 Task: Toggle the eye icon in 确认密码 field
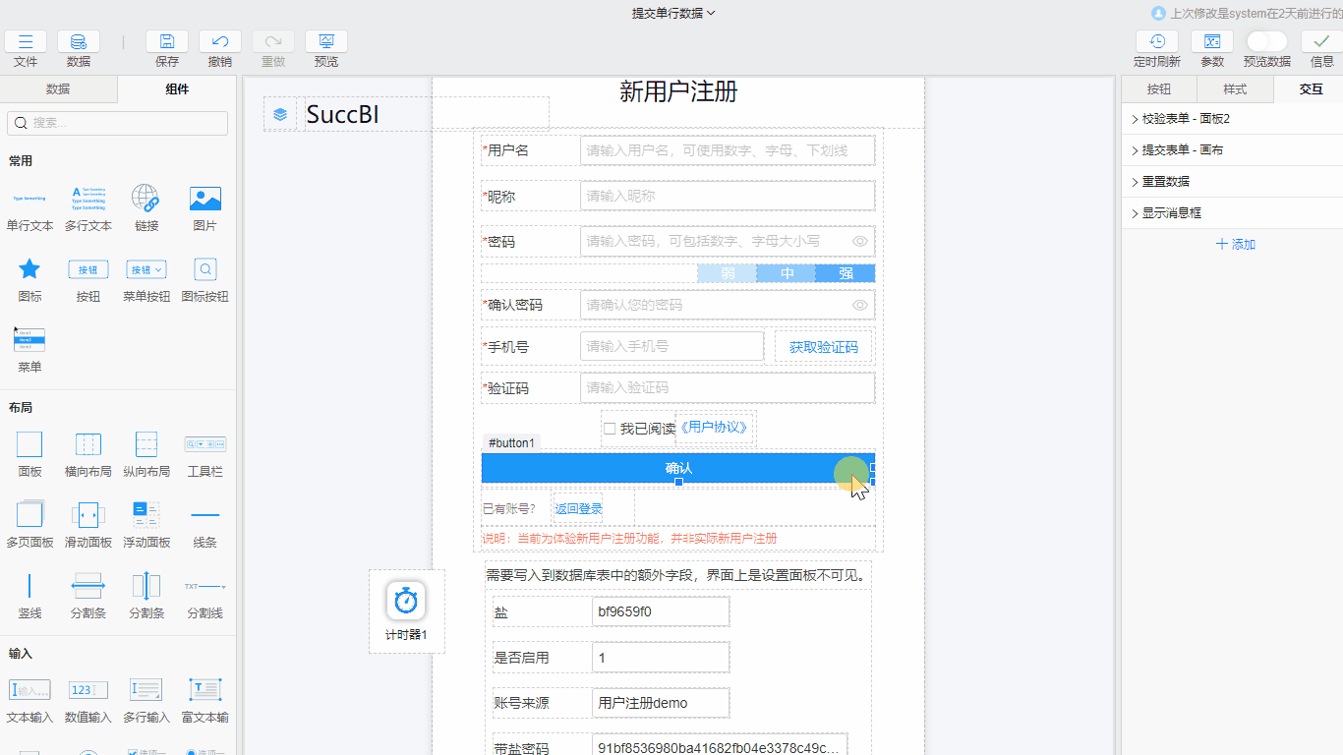click(860, 305)
